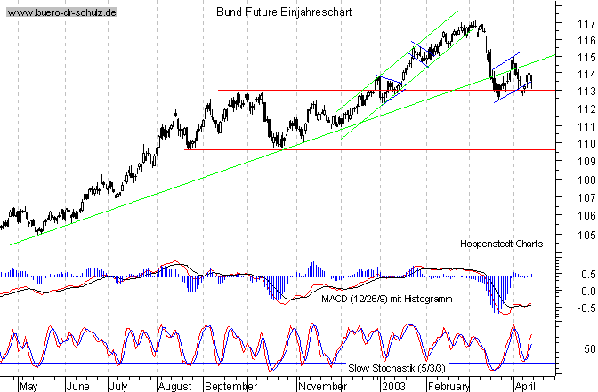Click the 105 price axis label
The width and height of the screenshot is (598, 392).
click(x=586, y=235)
